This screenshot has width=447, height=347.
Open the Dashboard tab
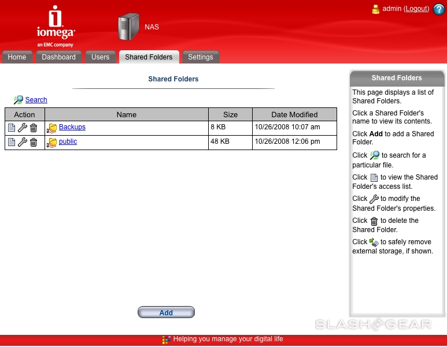(x=58, y=57)
